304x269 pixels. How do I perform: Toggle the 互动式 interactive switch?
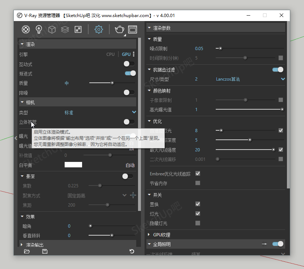129,64
